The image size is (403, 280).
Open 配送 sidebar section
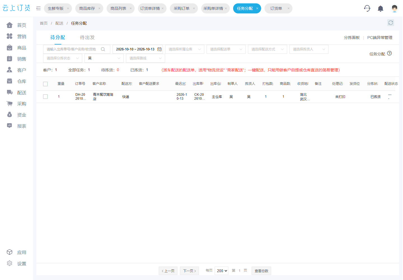(17, 92)
